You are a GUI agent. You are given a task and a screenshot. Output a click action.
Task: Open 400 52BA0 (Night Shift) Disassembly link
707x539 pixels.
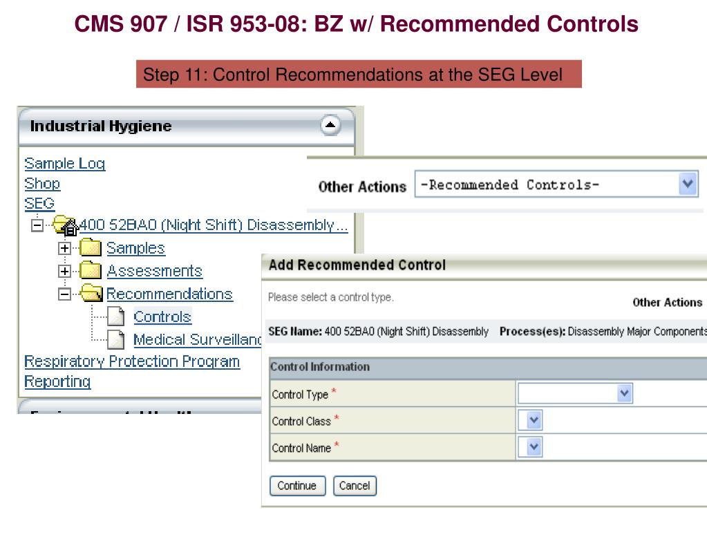coord(214,225)
